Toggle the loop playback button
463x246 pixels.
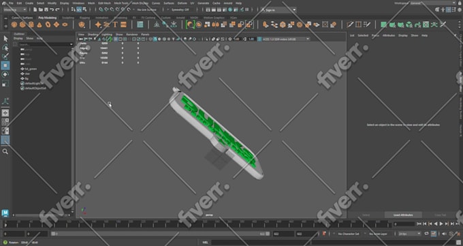coord(426,234)
